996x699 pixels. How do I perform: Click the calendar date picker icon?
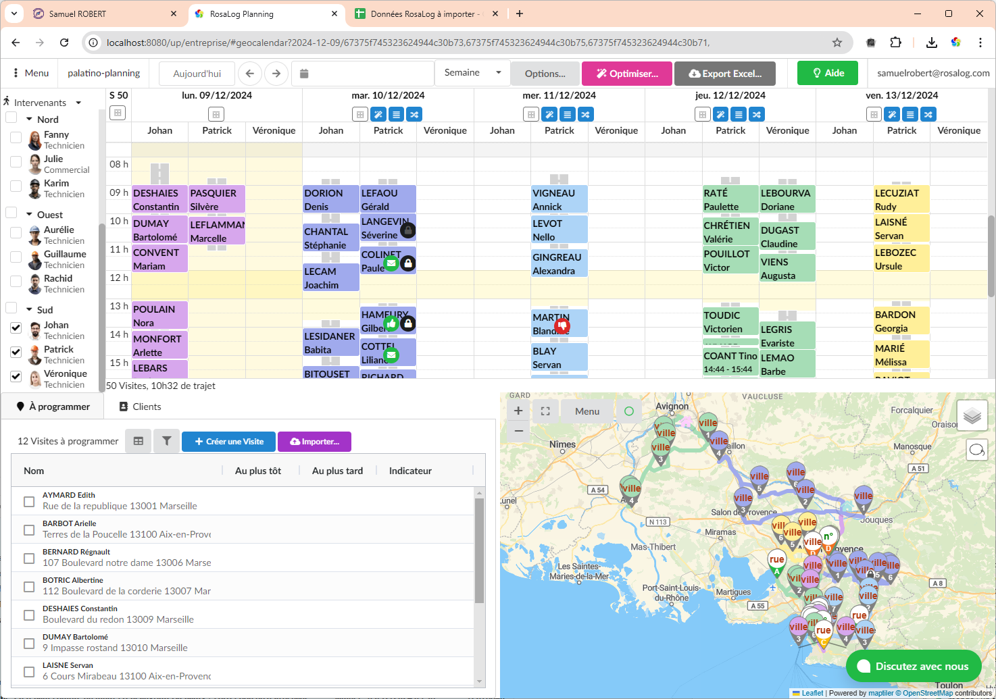point(304,74)
